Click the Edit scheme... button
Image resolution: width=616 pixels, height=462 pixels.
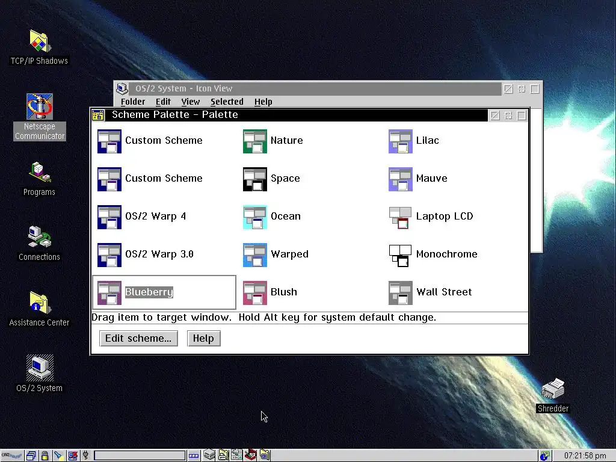tap(139, 339)
